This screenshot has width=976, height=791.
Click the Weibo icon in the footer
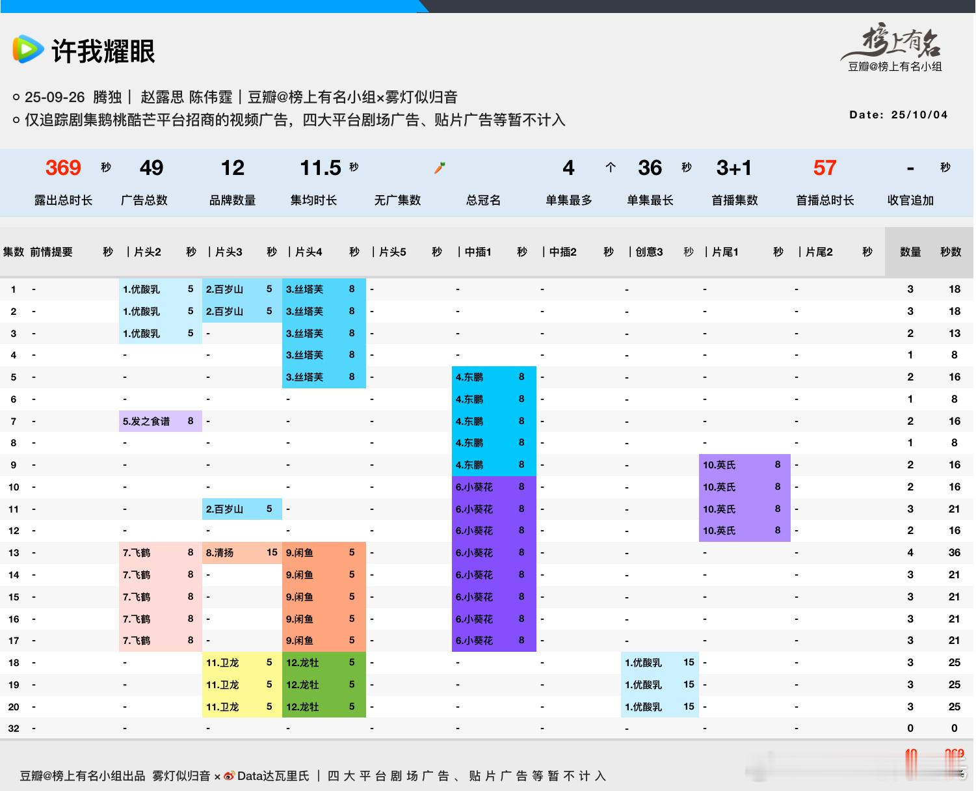(x=229, y=776)
